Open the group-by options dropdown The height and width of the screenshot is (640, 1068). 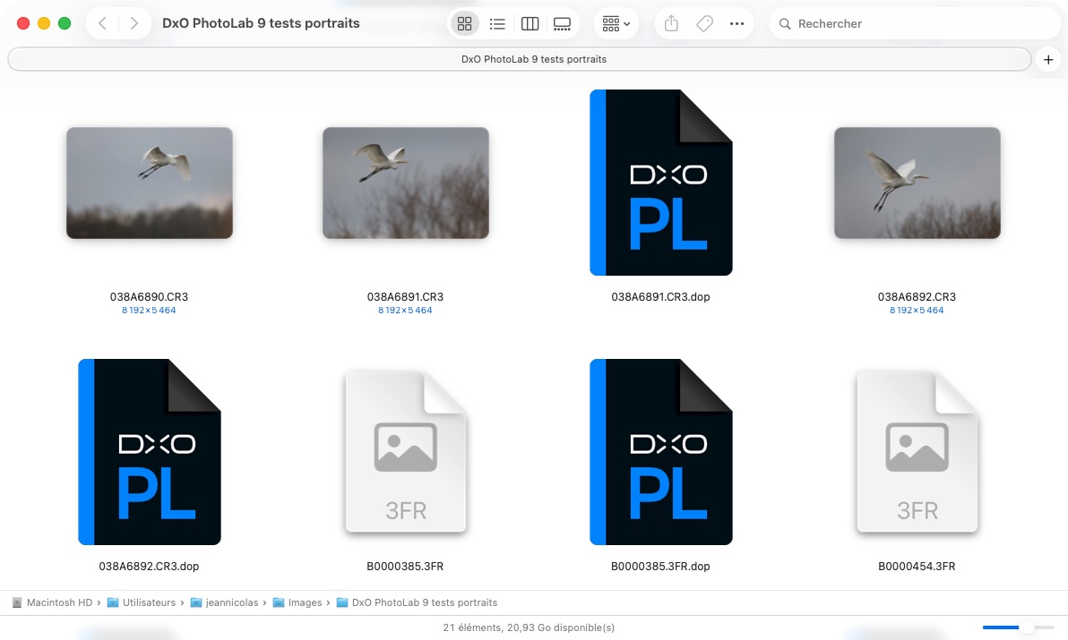(616, 24)
